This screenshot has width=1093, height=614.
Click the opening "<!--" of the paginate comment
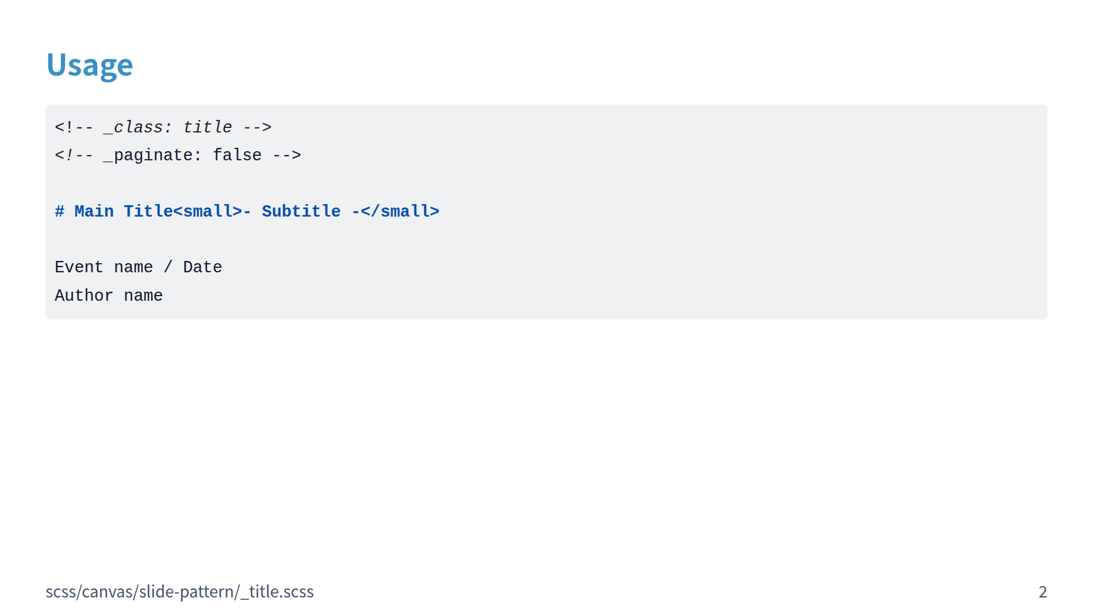point(73,155)
